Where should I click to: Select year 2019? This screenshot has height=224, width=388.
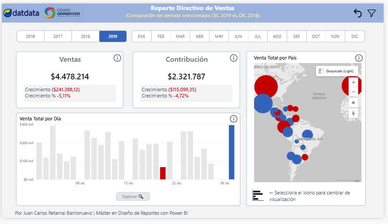(x=113, y=36)
